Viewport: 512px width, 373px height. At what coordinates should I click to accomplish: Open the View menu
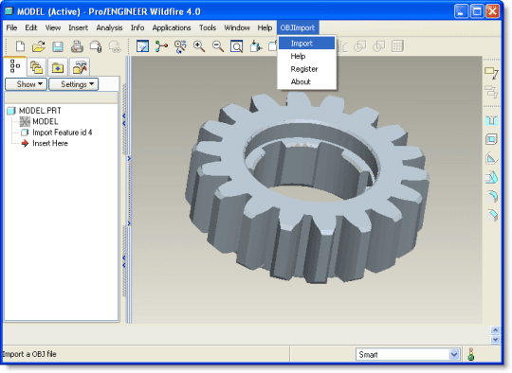[53, 27]
